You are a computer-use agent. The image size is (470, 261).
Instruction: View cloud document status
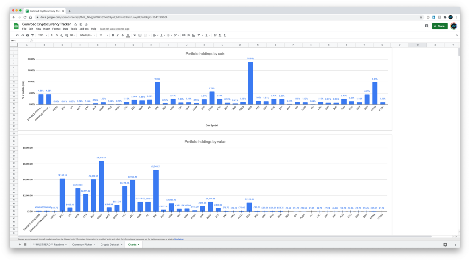tap(86, 25)
